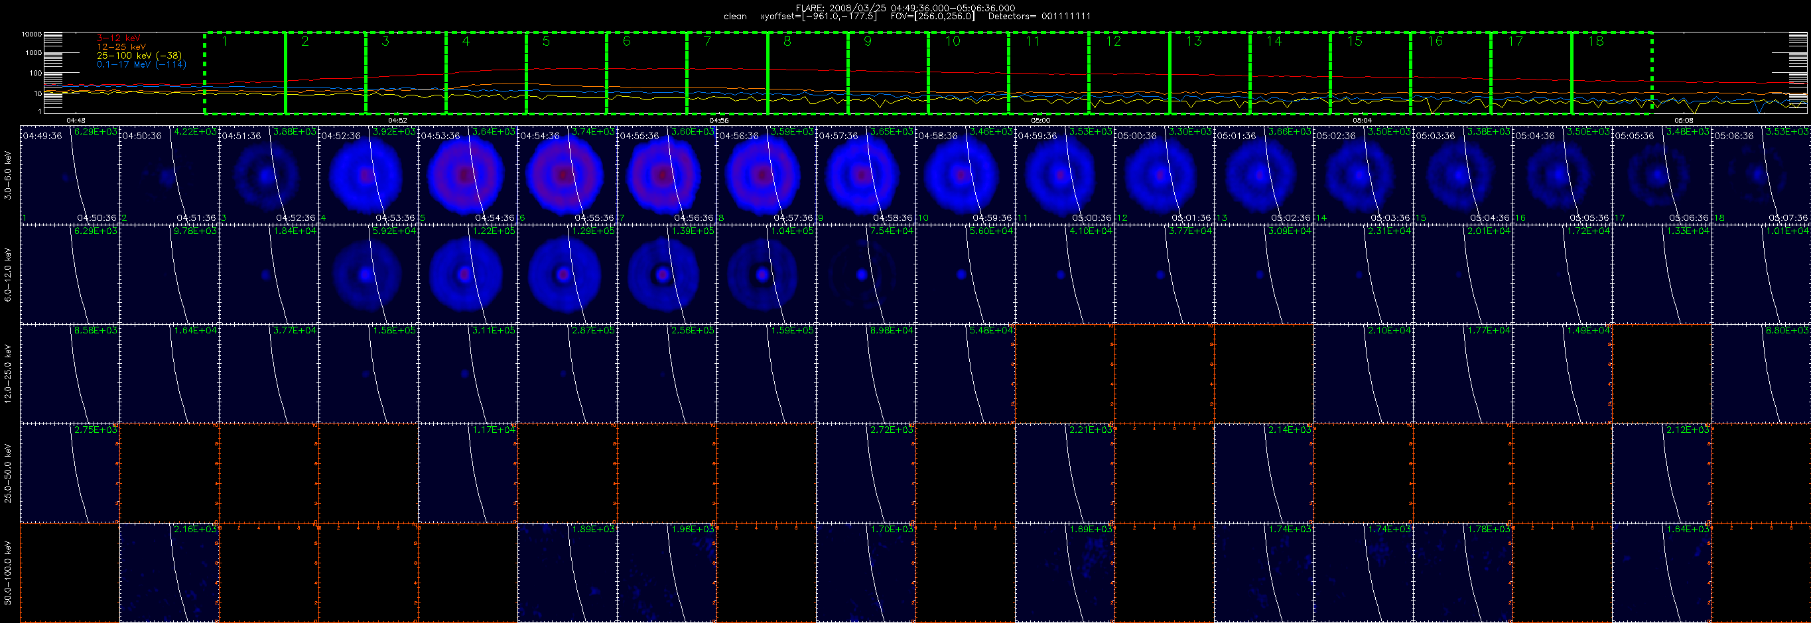Select interval box 7 in the light curve
The width and height of the screenshot is (1811, 623).
(727, 72)
